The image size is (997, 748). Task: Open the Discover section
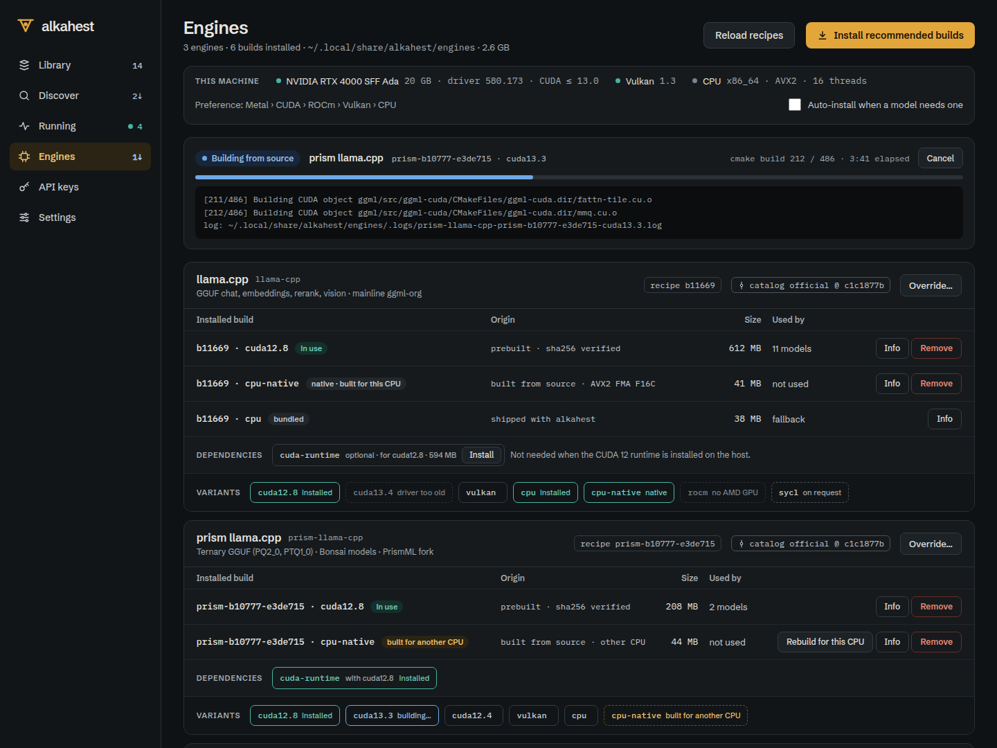click(80, 96)
